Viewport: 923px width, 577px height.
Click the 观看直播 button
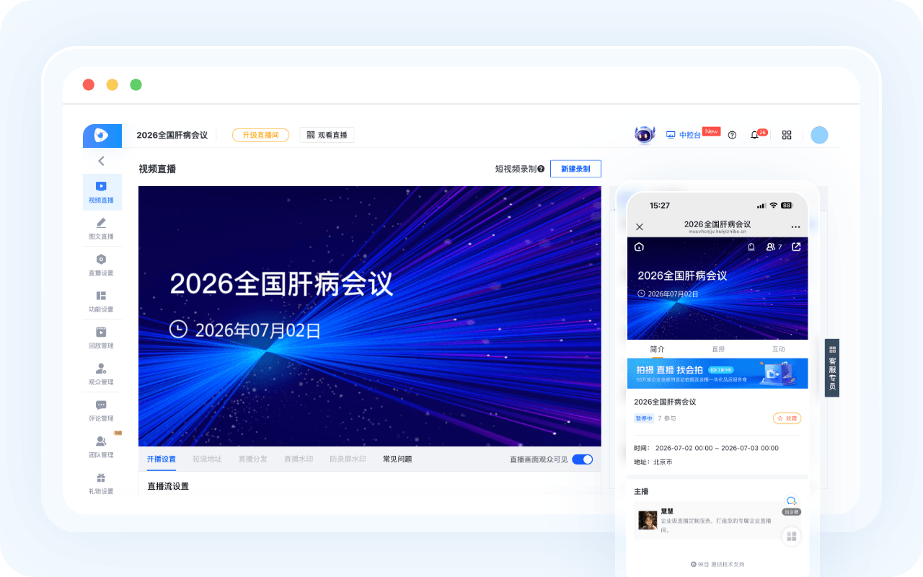(327, 135)
